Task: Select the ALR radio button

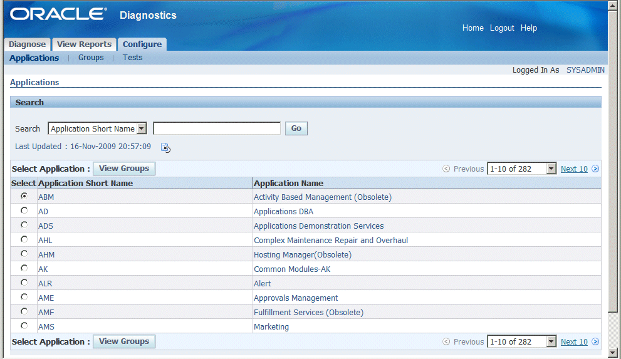Action: point(24,282)
